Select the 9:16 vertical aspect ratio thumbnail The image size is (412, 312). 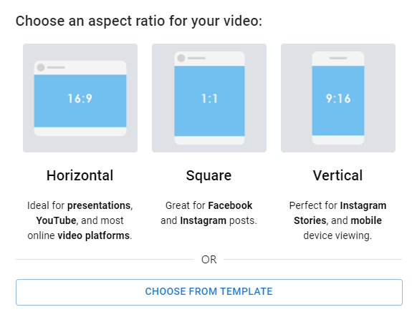click(338, 98)
